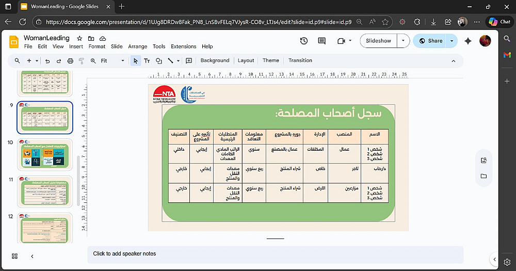Open the comments panel icon
Screen dimensions: 516x271
click(321, 41)
